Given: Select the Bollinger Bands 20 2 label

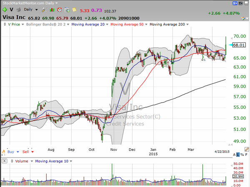Looking at the screenshot, I should pyautogui.click(x=46, y=25).
